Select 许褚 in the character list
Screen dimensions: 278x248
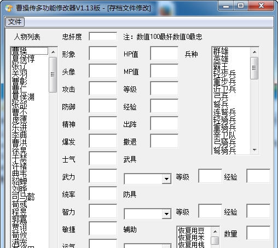[30, 166]
